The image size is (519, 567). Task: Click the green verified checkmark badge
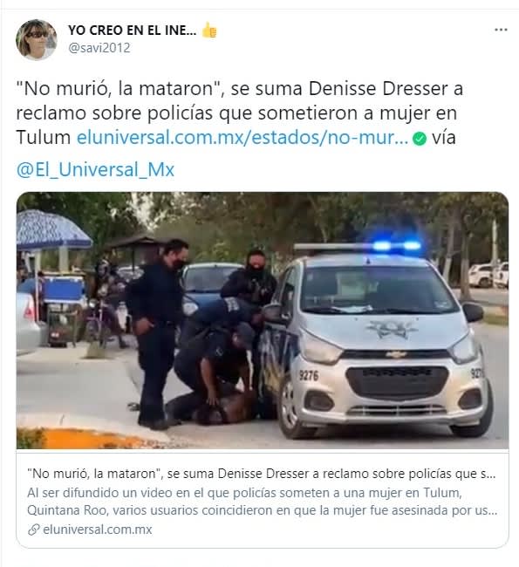(420, 139)
